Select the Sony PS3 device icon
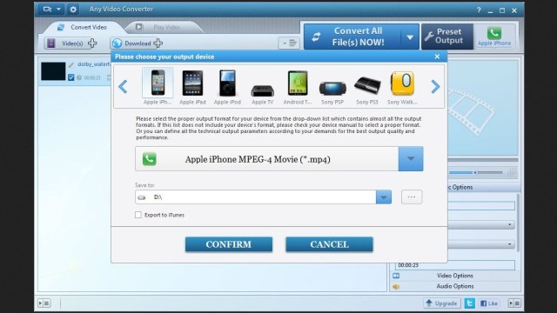 pyautogui.click(x=367, y=85)
